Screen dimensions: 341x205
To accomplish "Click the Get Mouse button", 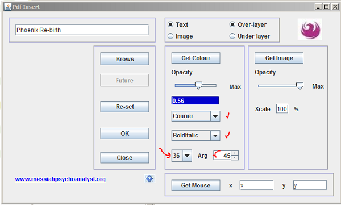I will 196,185.
